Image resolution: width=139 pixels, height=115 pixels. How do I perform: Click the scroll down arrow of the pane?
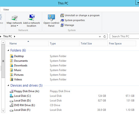tap(3, 111)
